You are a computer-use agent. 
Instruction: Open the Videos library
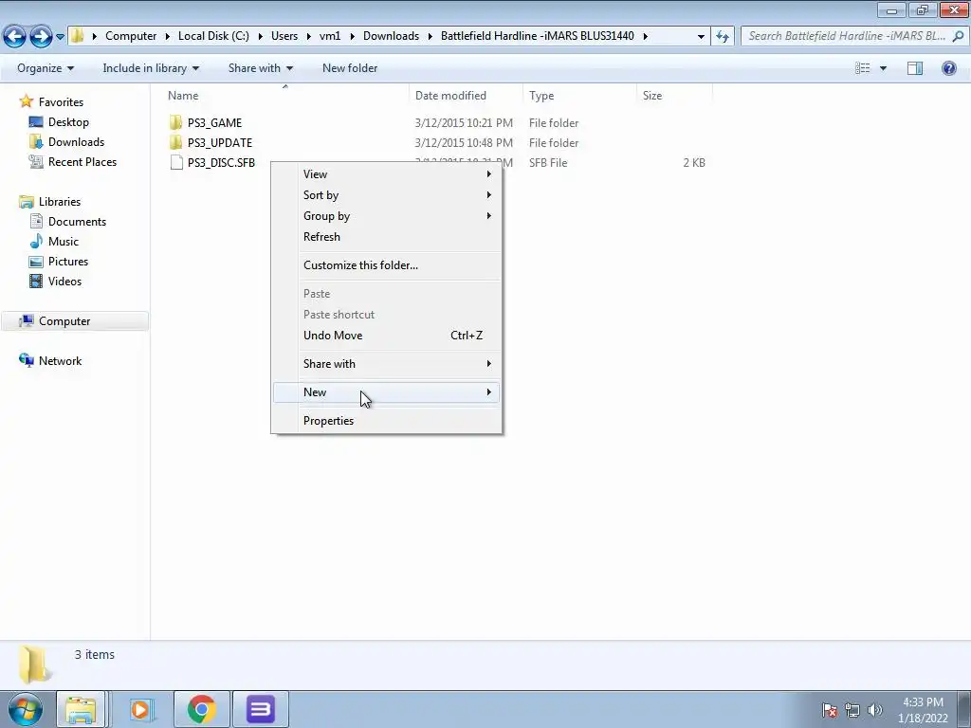point(64,281)
